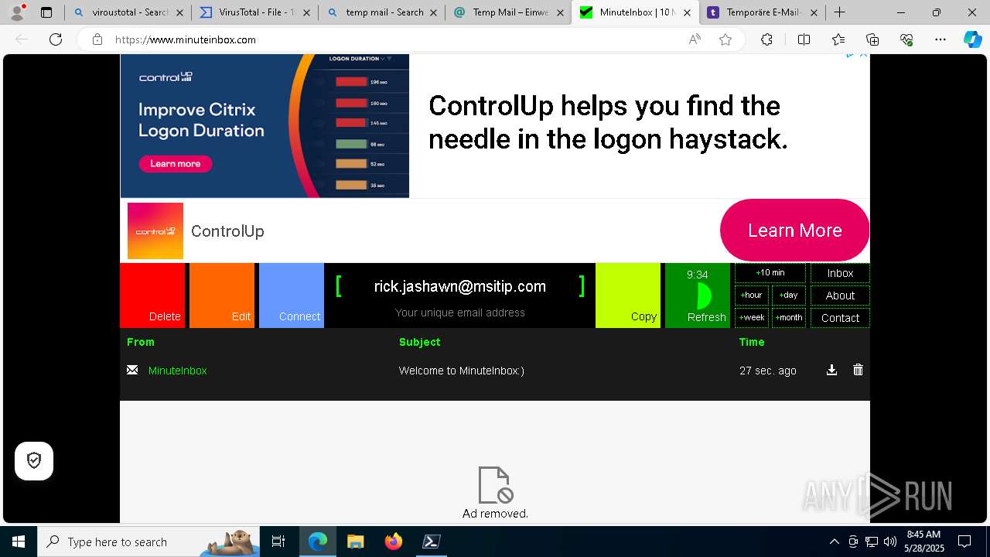The height and width of the screenshot is (557, 990).
Task: Click ControlUp ad logo thumbnail
Action: coord(155,231)
